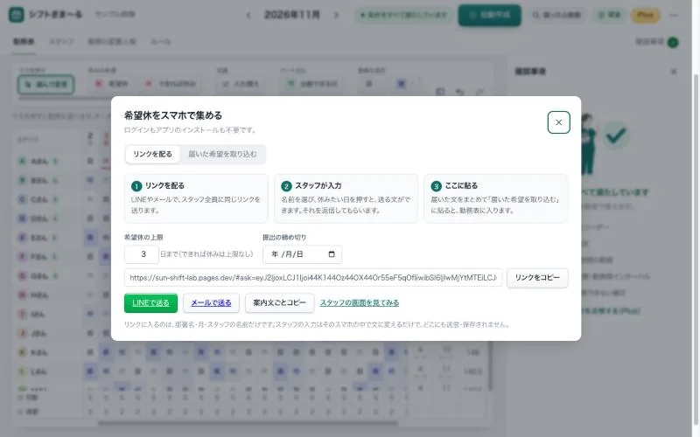Screen dimensions: 700x437
Task: Focus the 希望休の上限 number field showing 3
Action: [142, 254]
